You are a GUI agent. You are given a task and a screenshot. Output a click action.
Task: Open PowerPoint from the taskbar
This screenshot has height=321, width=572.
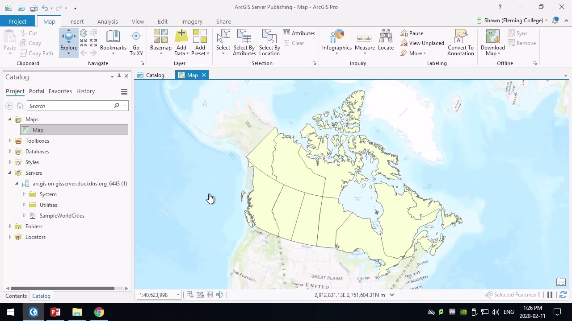click(55, 312)
